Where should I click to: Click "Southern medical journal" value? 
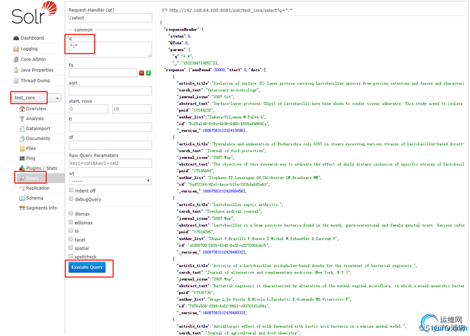tap(233, 211)
